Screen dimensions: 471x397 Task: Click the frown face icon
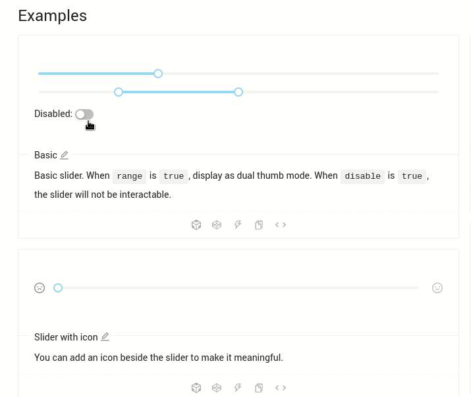(40, 288)
